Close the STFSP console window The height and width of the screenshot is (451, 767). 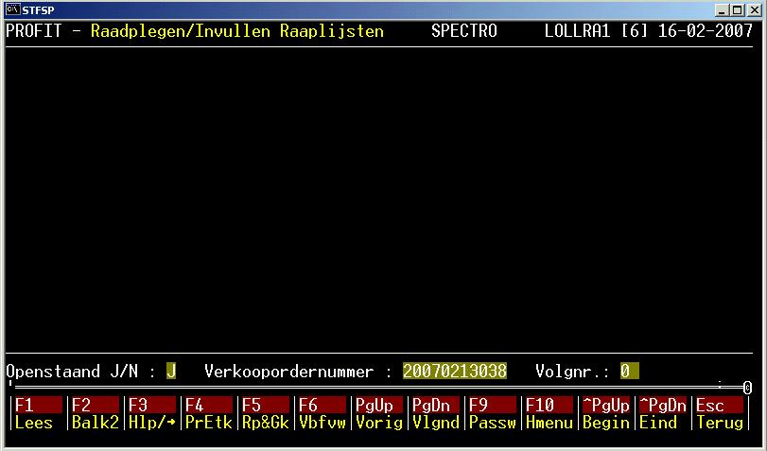755,9
